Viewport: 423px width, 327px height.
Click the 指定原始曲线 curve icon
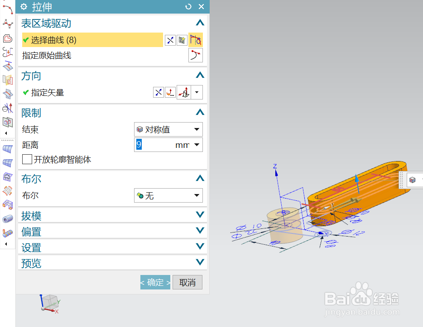pos(196,55)
